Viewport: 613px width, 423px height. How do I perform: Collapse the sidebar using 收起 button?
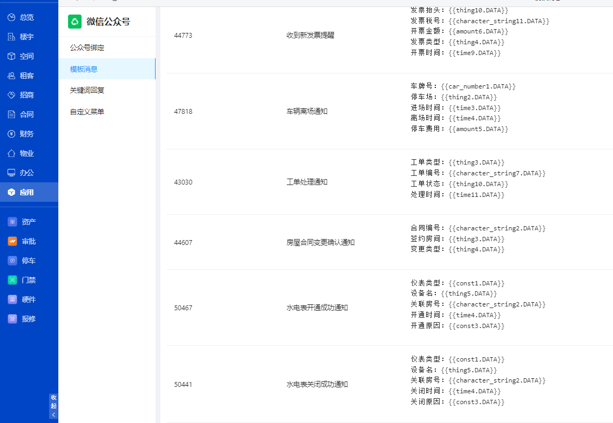tap(53, 406)
